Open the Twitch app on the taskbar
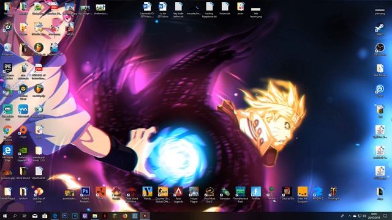The image size is (392, 220). [x=85, y=216]
